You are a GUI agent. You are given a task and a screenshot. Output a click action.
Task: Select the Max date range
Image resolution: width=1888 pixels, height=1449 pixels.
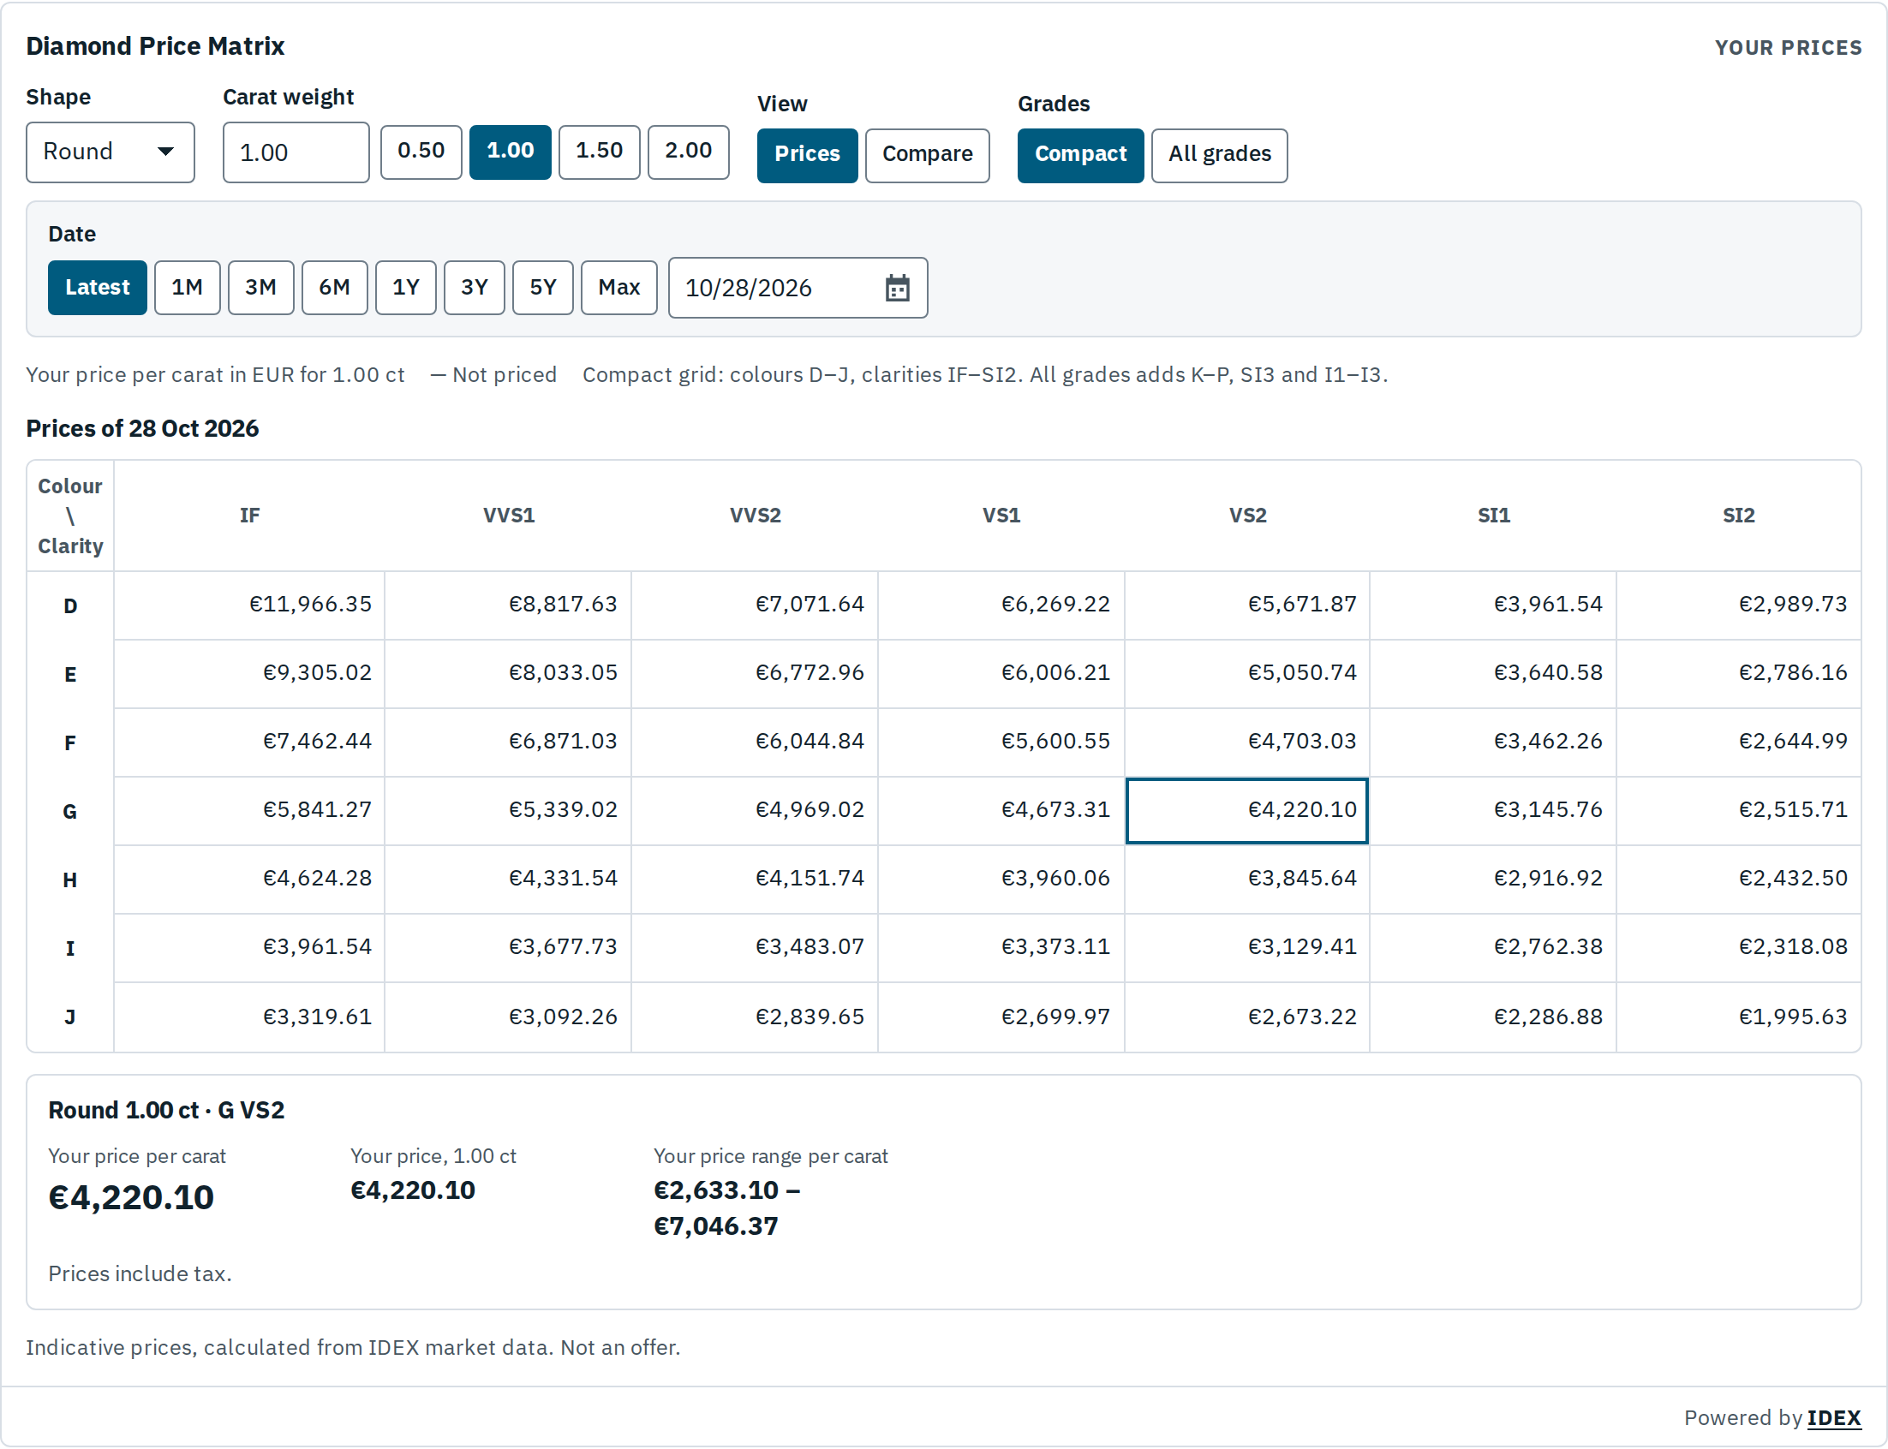pyautogui.click(x=619, y=287)
